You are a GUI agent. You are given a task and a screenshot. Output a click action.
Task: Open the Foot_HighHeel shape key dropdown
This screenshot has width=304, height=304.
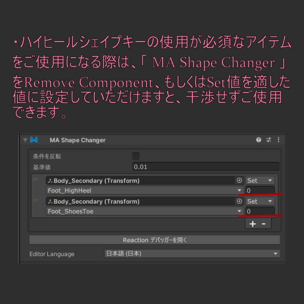pyautogui.click(x=145, y=190)
